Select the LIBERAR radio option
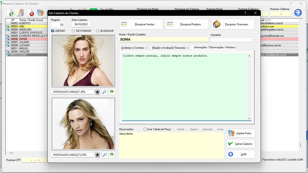Viewport: 308px width, 173px height. pyautogui.click(x=53, y=31)
